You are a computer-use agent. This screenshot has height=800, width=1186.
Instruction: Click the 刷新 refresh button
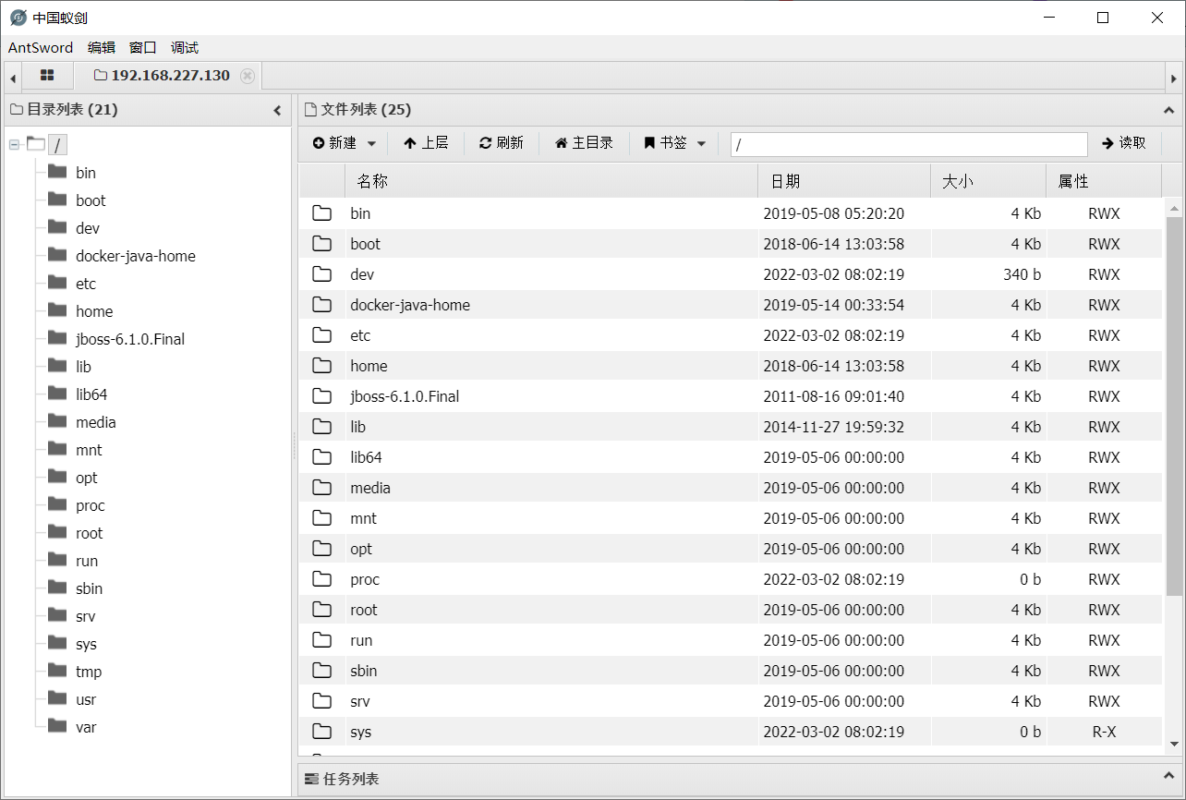[502, 143]
